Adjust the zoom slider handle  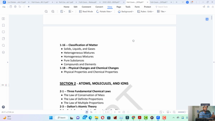click(184, 112)
